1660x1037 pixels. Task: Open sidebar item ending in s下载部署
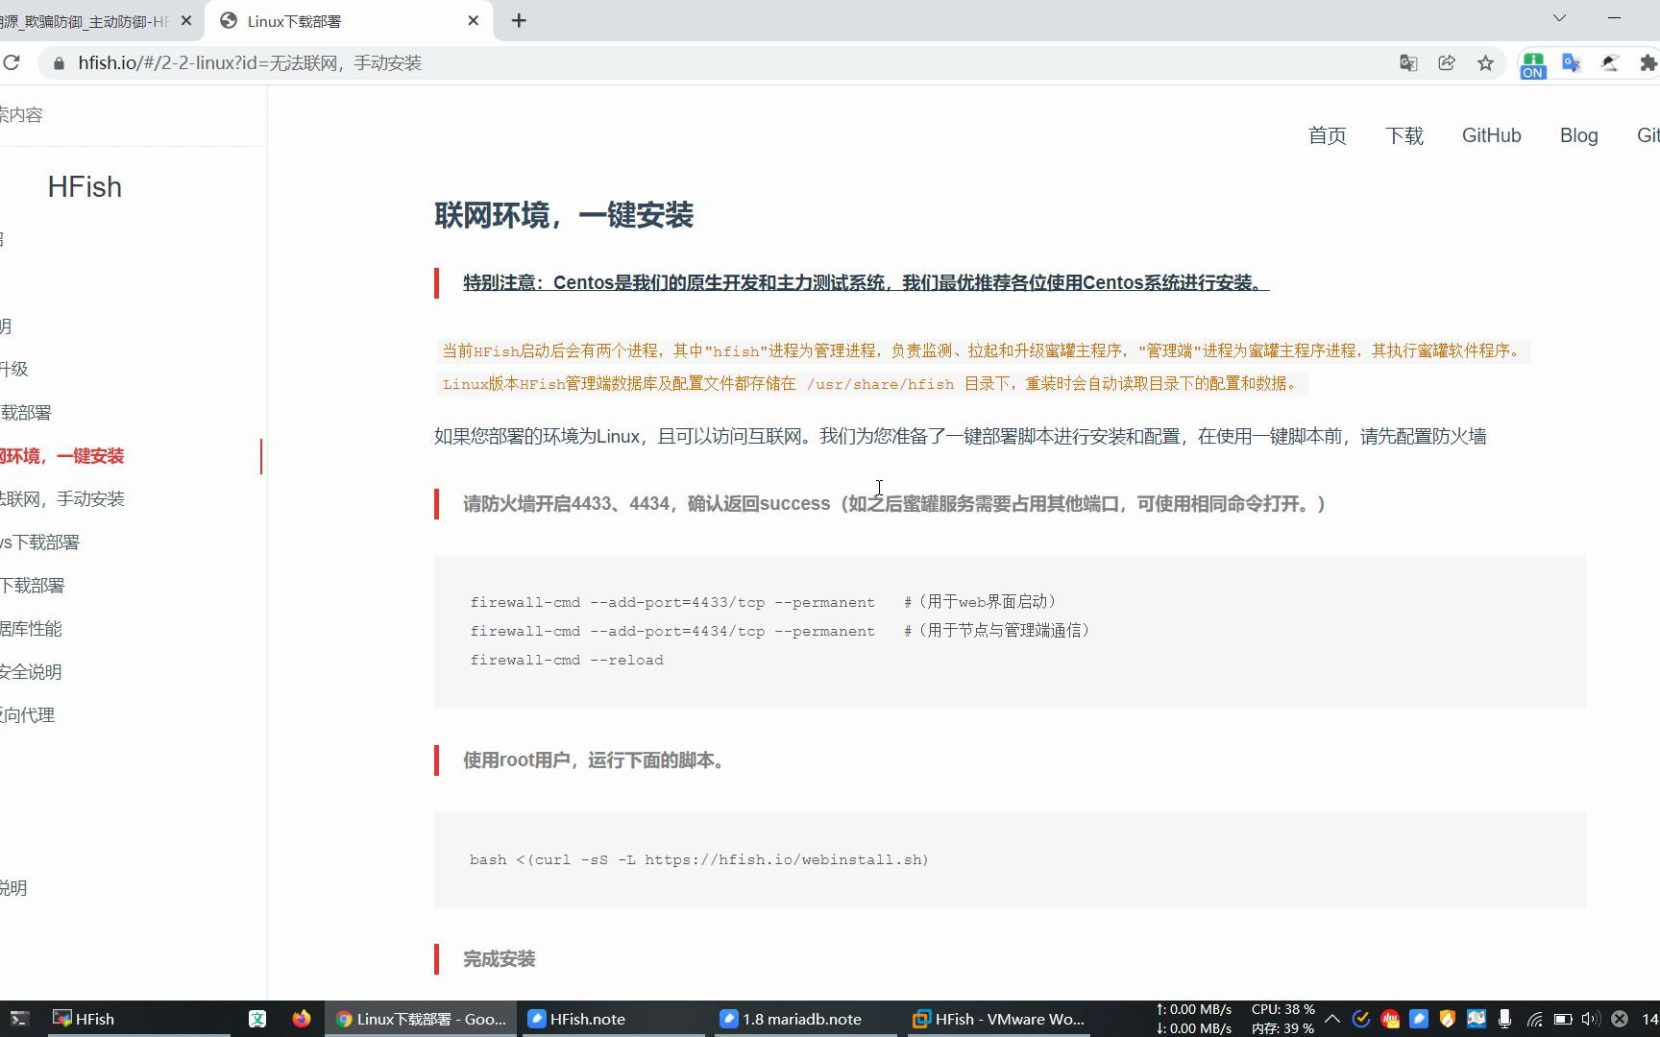click(x=40, y=543)
